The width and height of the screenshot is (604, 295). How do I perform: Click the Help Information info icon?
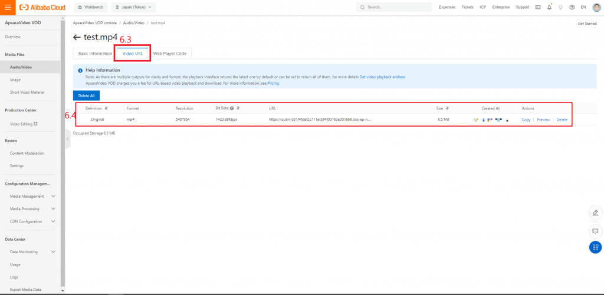click(x=80, y=71)
